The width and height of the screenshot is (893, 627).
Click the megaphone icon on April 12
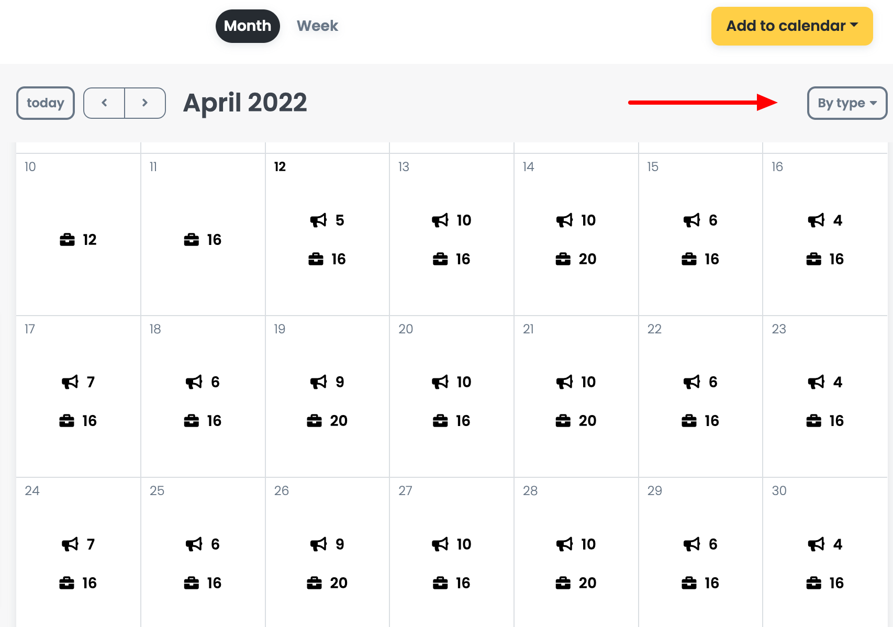click(x=318, y=220)
